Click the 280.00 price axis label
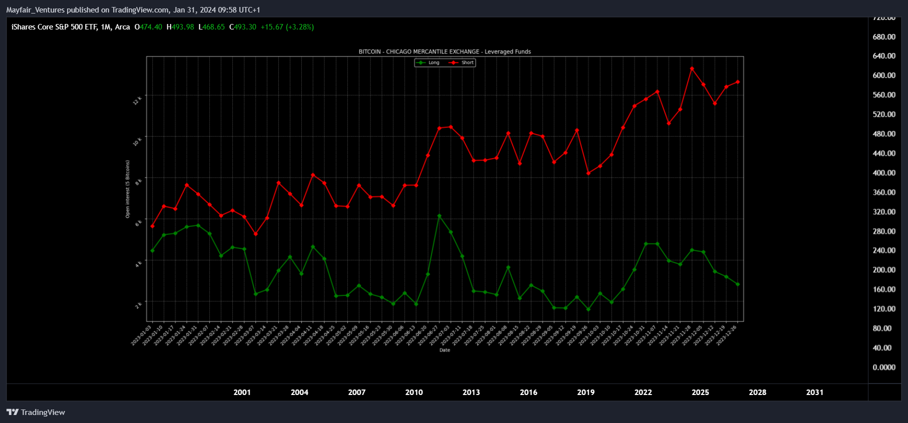 tap(884, 231)
